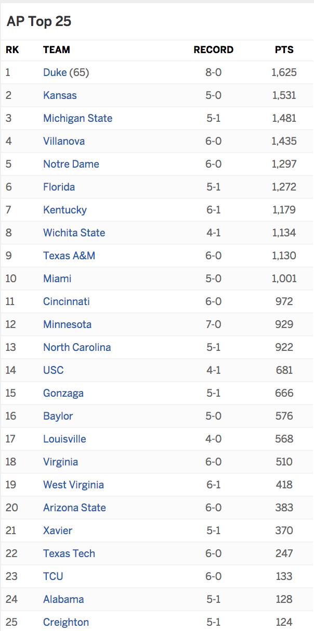Open the Notre Dame link

71,164
